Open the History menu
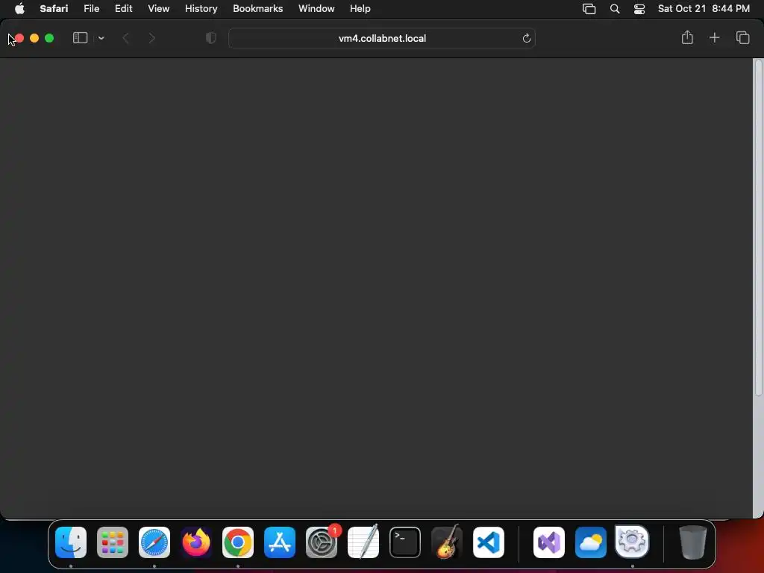Image resolution: width=764 pixels, height=573 pixels. pyautogui.click(x=201, y=9)
